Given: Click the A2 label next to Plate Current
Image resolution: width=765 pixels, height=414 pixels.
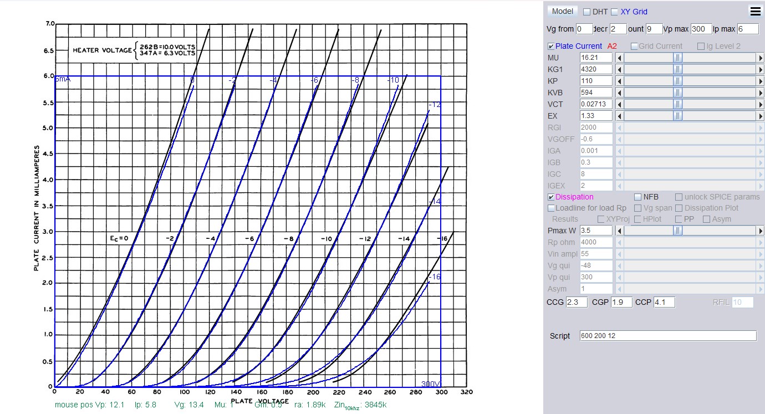Looking at the screenshot, I should tap(612, 46).
